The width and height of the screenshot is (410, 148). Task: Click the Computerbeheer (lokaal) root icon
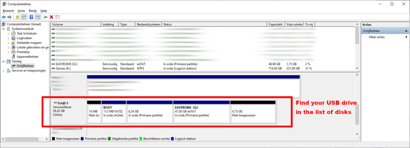[x=4, y=24]
